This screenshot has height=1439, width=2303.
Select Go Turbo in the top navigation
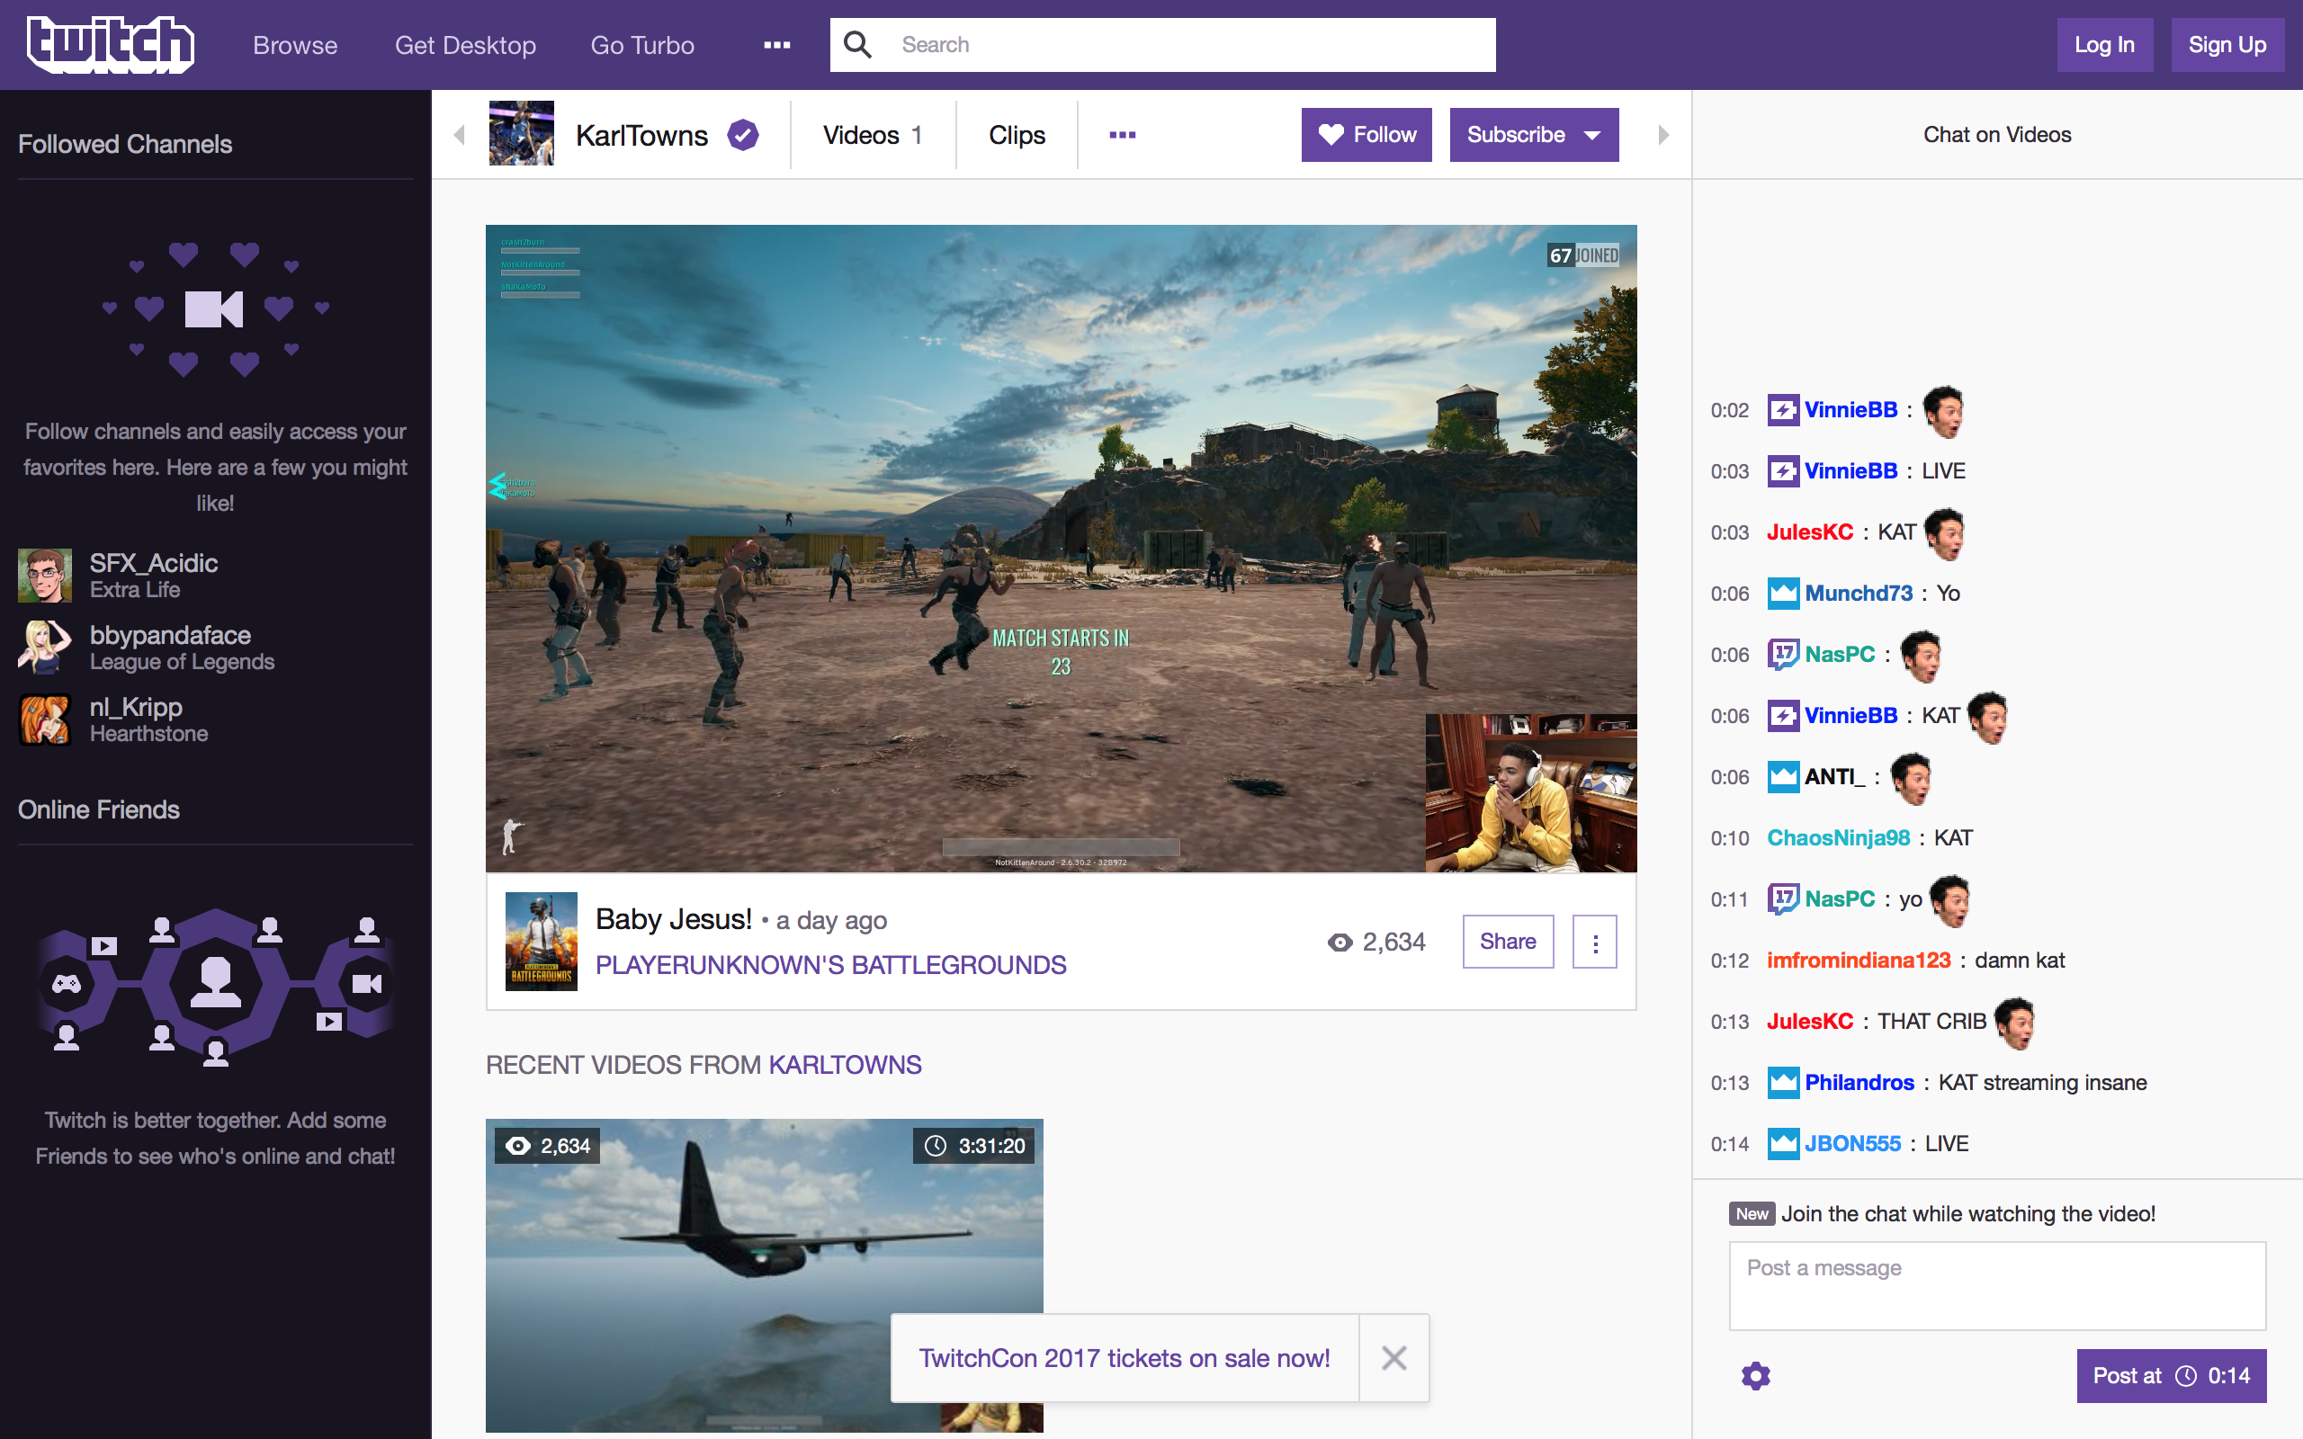(x=642, y=45)
